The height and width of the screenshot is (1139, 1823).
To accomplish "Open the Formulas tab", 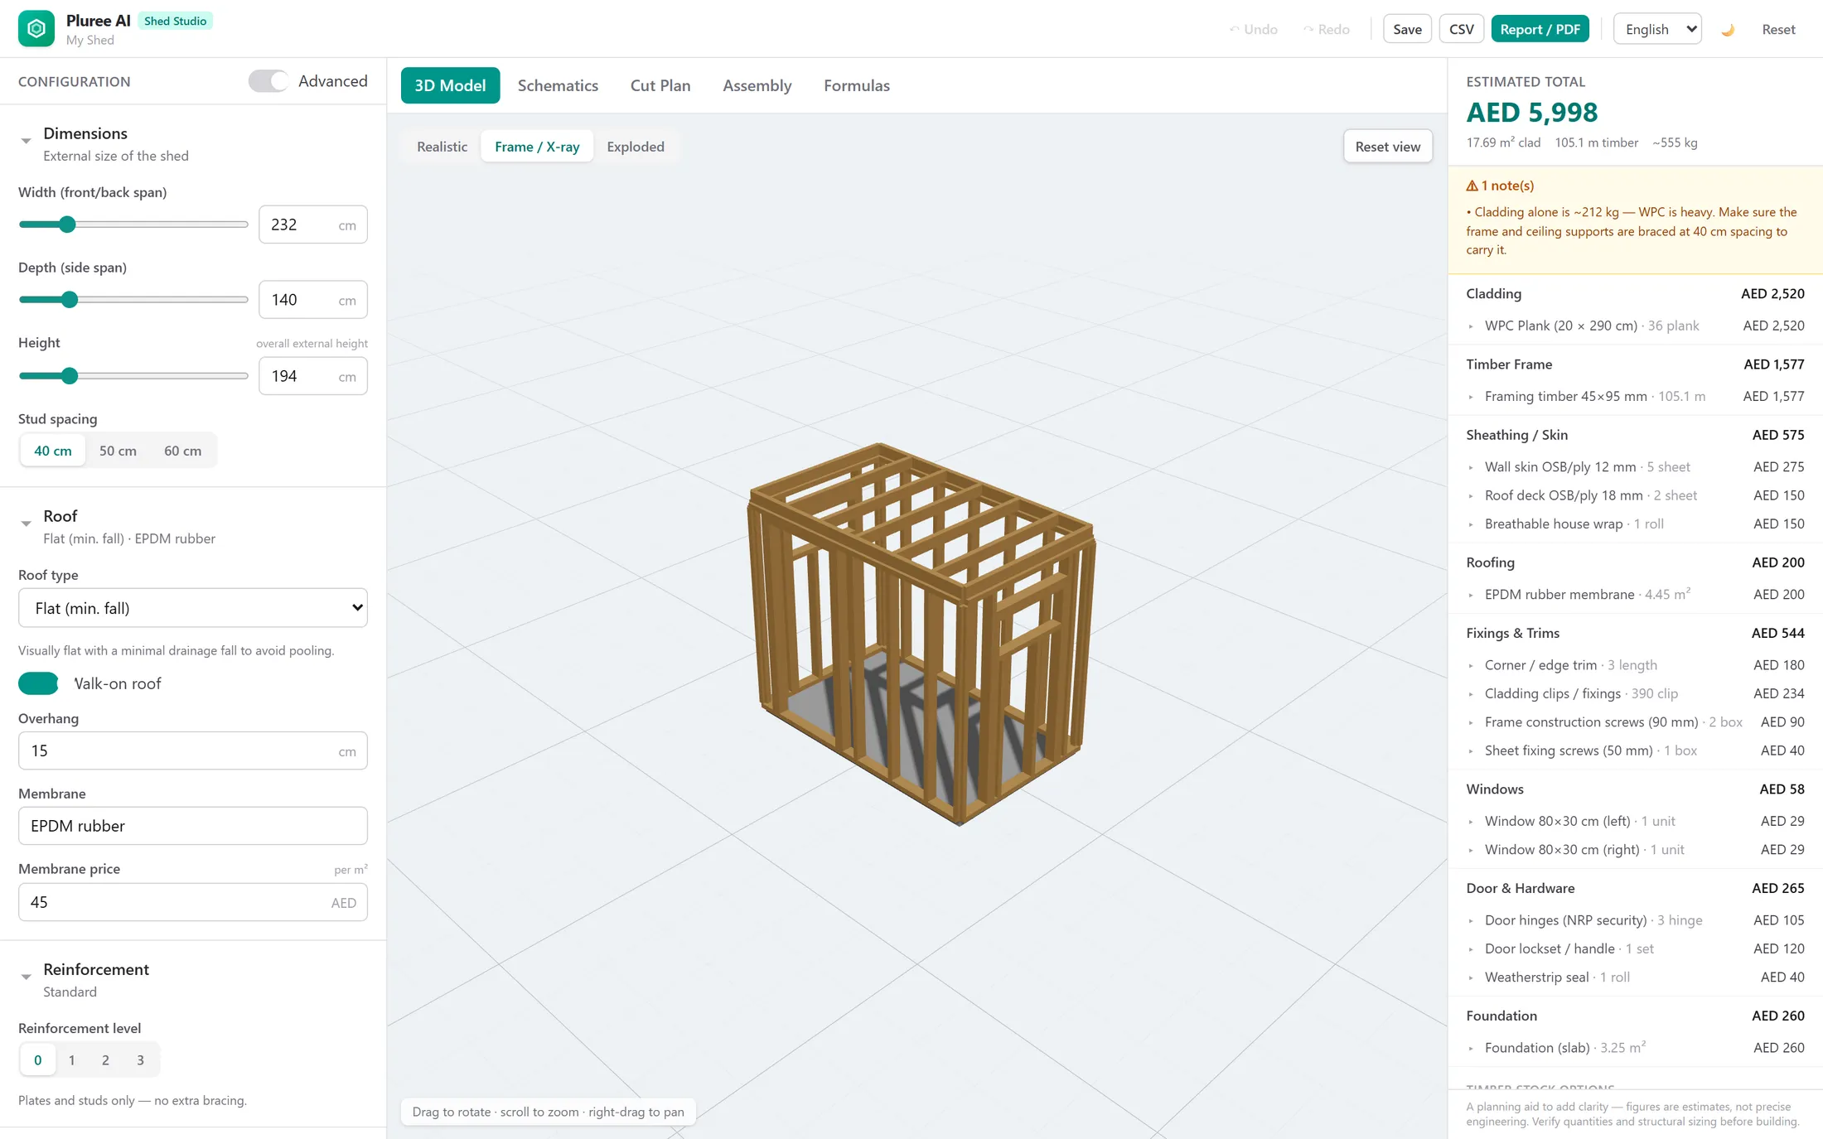I will coord(857,85).
